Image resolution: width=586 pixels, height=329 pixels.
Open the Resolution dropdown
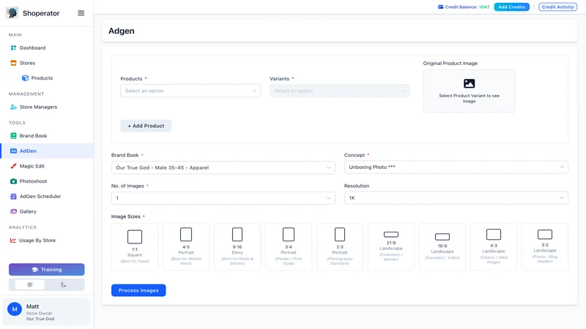tap(456, 197)
